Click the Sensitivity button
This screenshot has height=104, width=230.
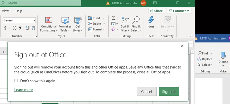[167, 24]
